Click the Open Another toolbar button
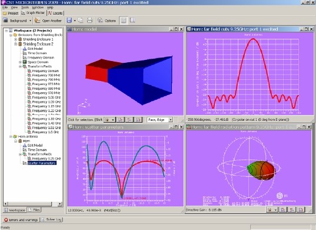This screenshot has height=230, width=316. click(x=48, y=21)
